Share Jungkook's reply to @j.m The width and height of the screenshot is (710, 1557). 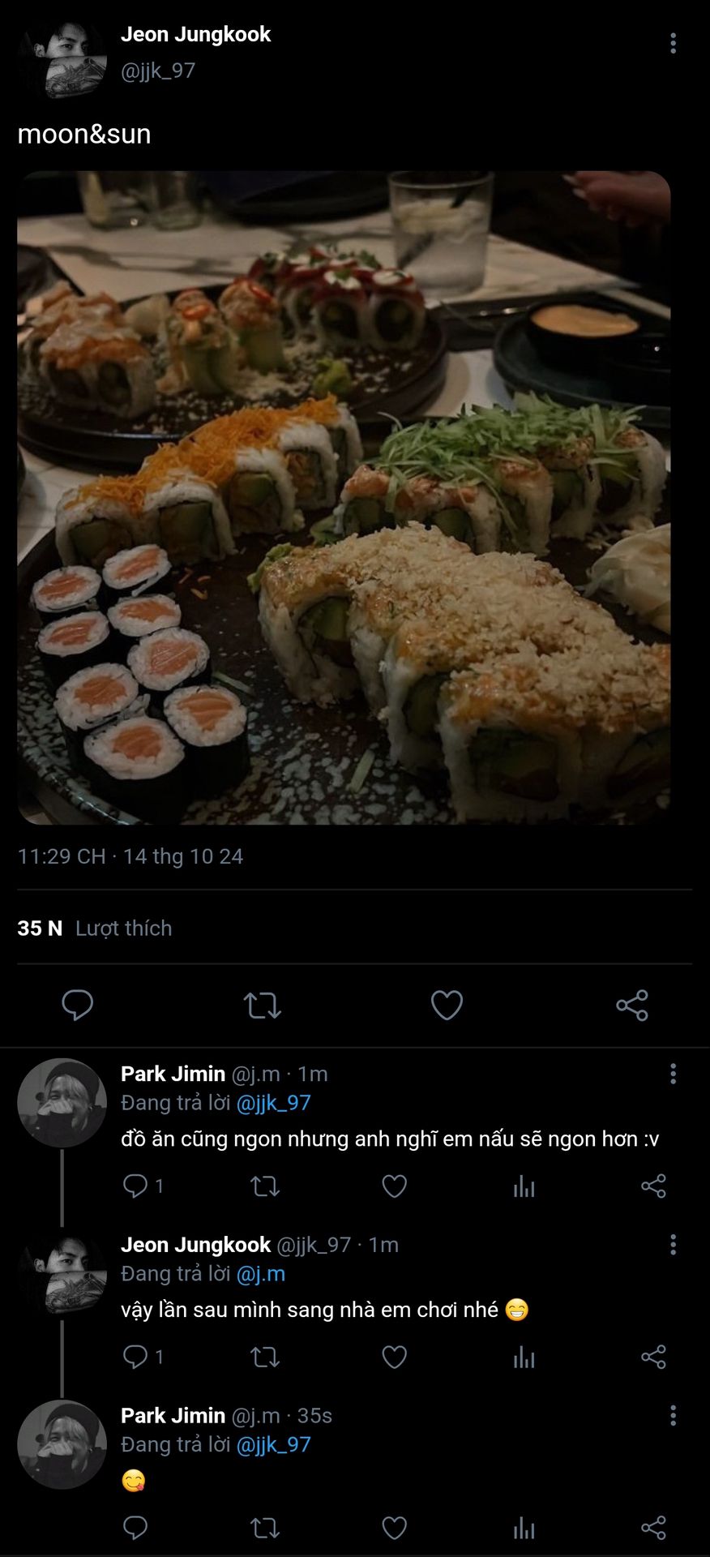click(x=653, y=1357)
